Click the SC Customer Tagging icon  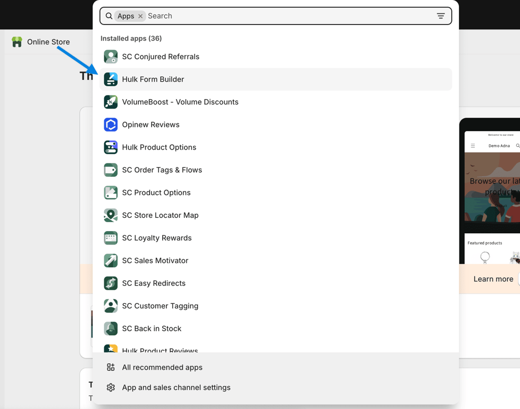[x=111, y=306]
